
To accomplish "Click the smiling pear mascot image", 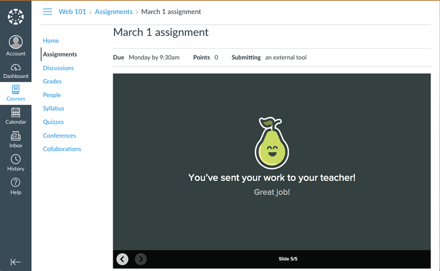I will [x=272, y=143].
